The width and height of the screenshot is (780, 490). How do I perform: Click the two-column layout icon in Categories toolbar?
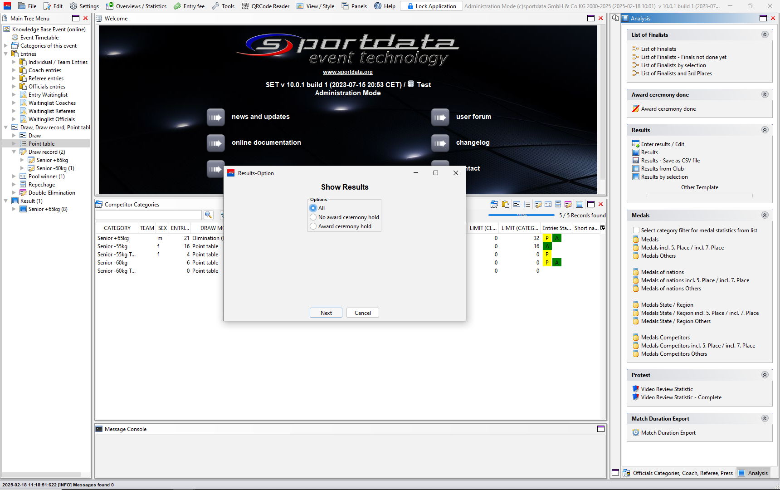tap(548, 204)
